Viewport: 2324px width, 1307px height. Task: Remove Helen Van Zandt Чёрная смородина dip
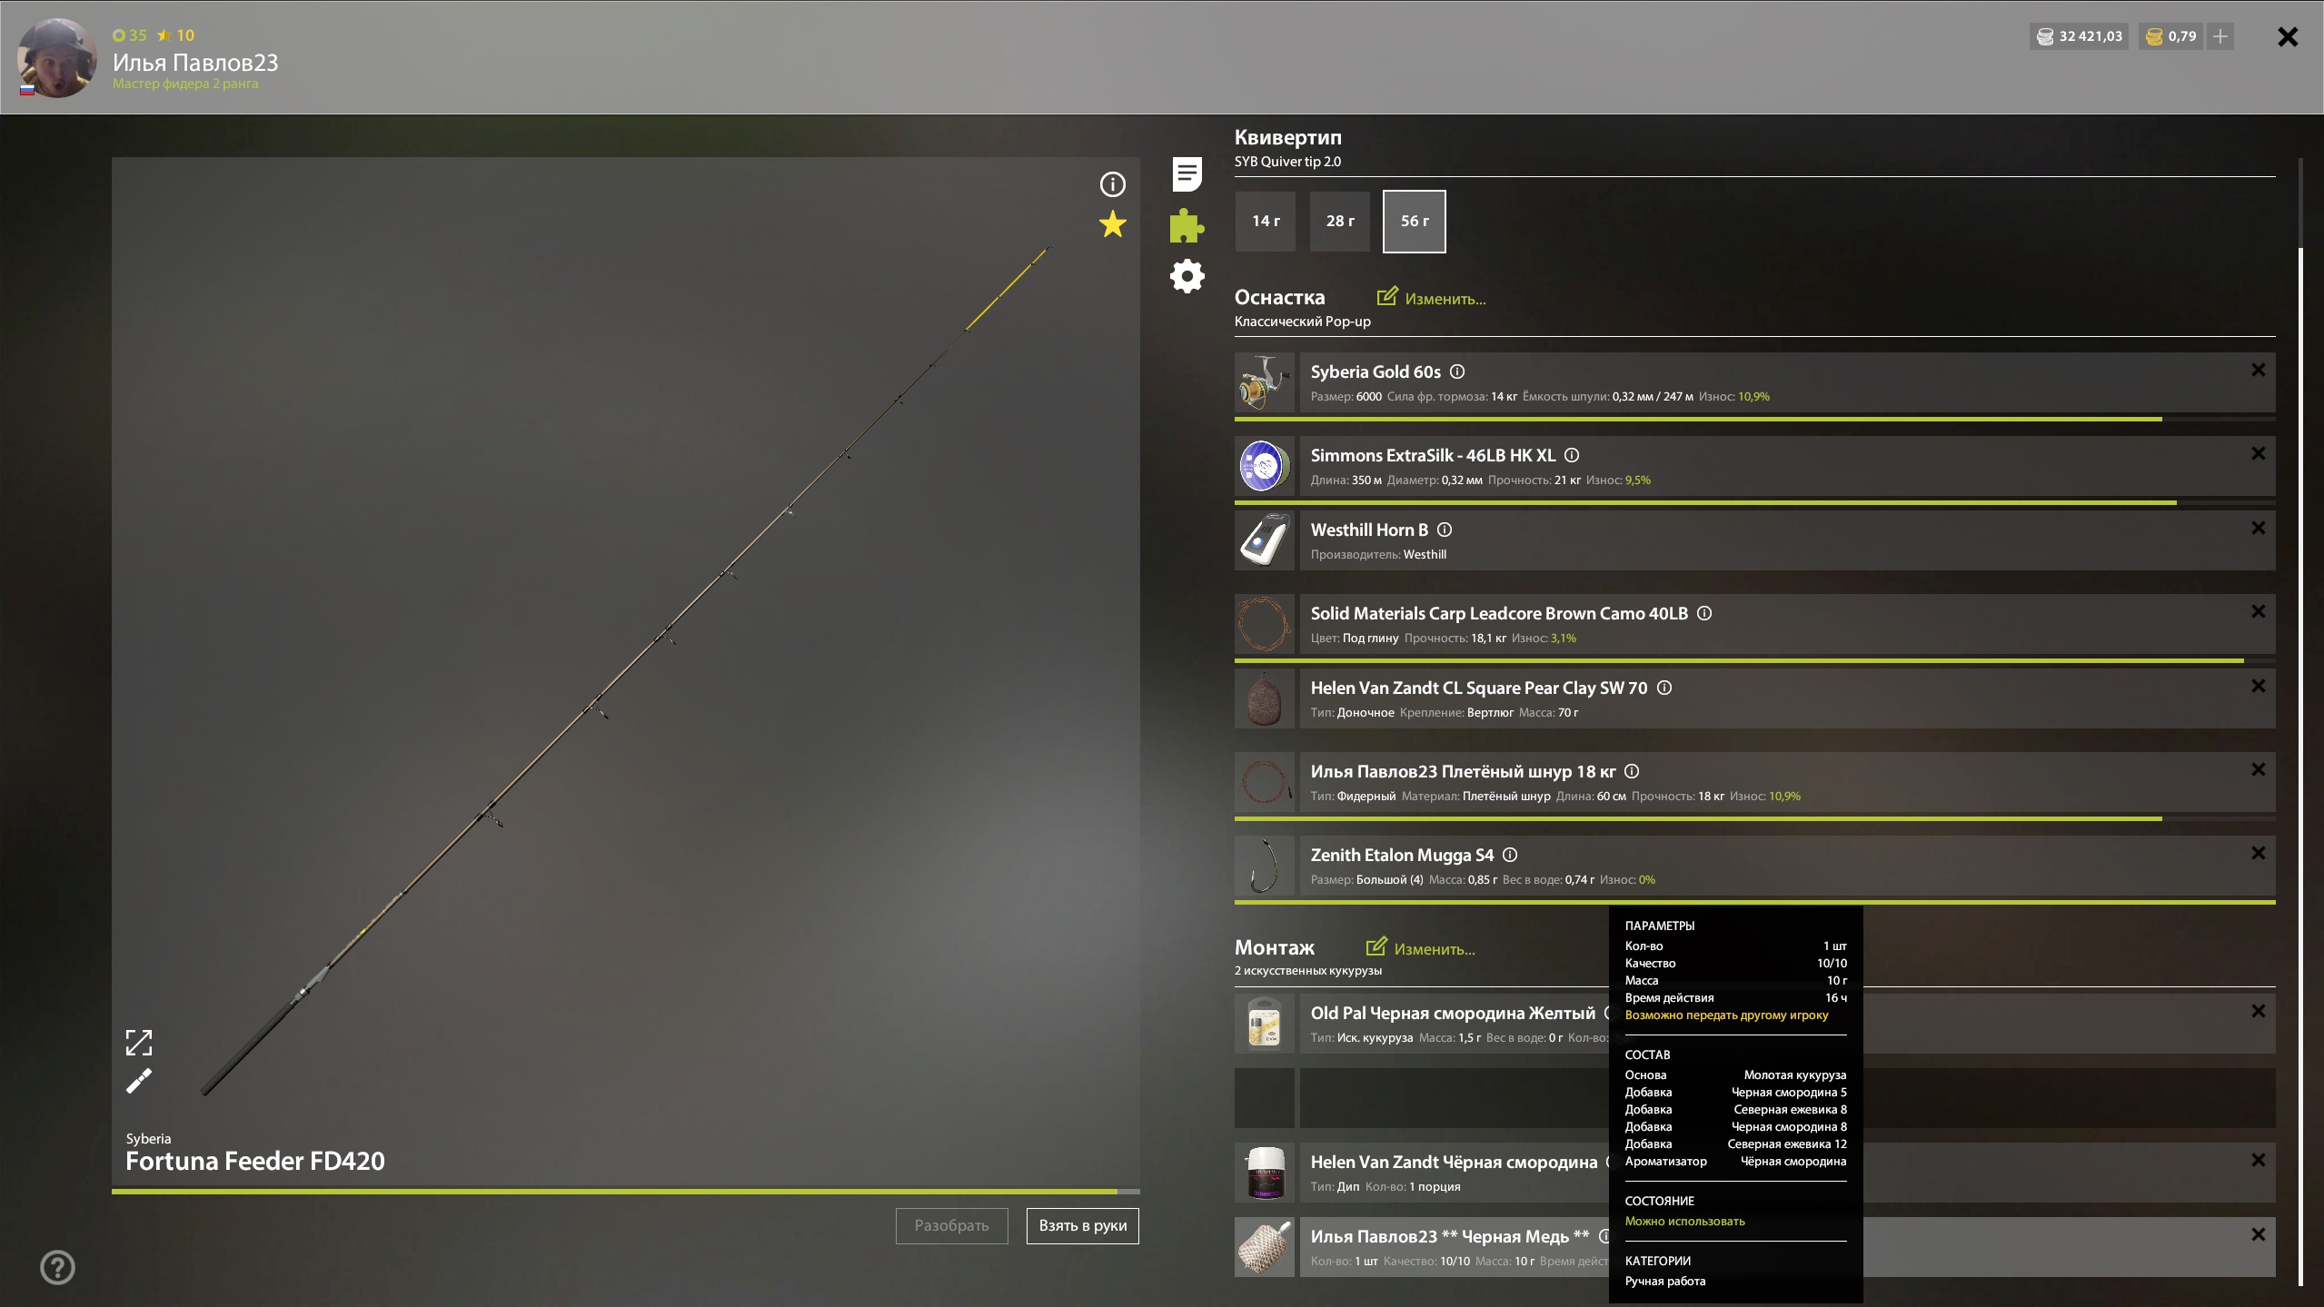coord(2258,1160)
